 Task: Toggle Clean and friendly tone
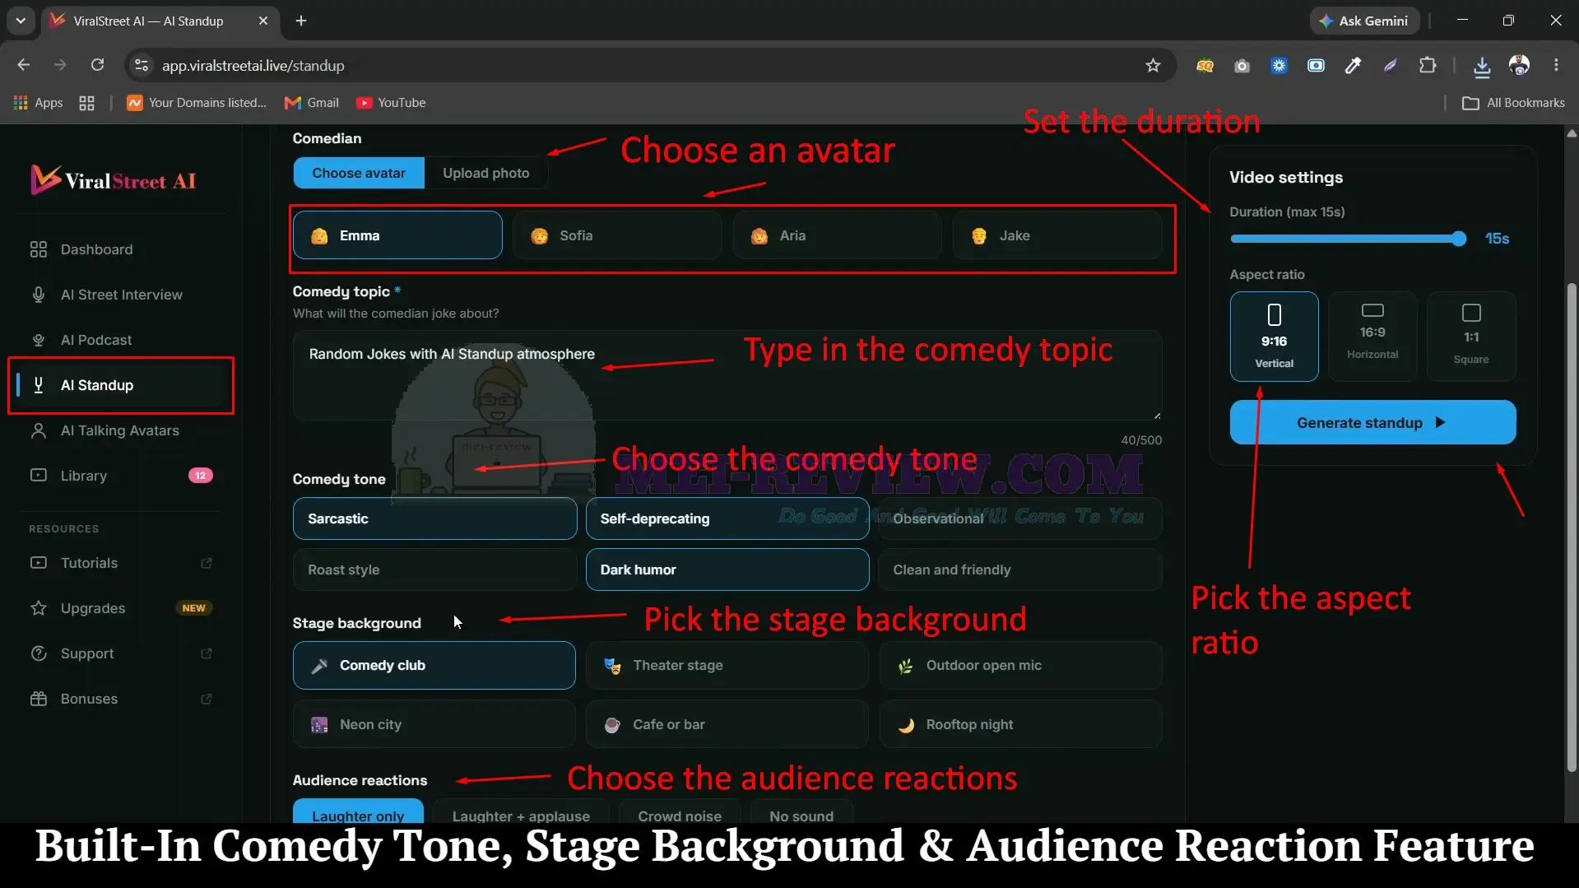coord(1020,570)
